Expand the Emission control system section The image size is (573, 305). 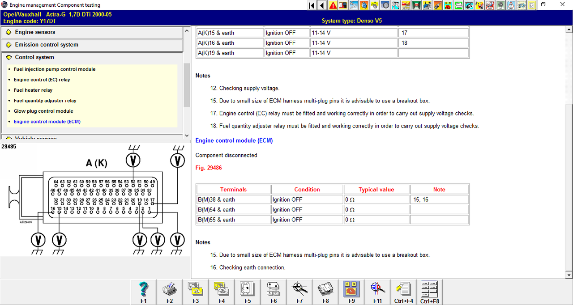[92, 45]
